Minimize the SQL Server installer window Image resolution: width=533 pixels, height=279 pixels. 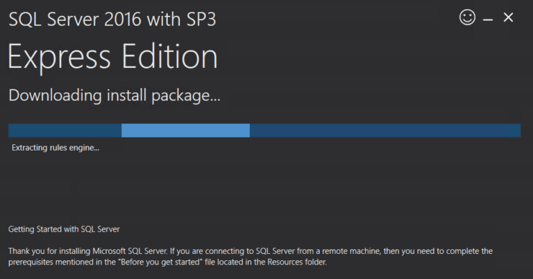click(x=488, y=19)
